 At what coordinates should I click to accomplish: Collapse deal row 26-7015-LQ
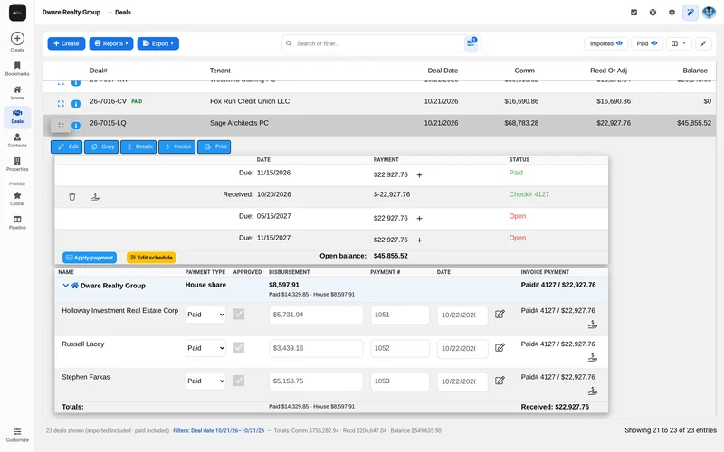click(61, 126)
